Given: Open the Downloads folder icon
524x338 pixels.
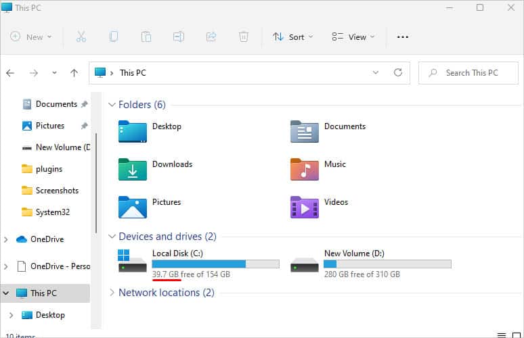Looking at the screenshot, I should pyautogui.click(x=133, y=170).
